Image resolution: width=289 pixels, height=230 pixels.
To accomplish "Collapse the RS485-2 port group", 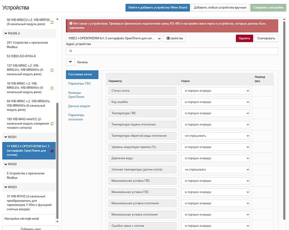I will pyautogui.click(x=6, y=34).
